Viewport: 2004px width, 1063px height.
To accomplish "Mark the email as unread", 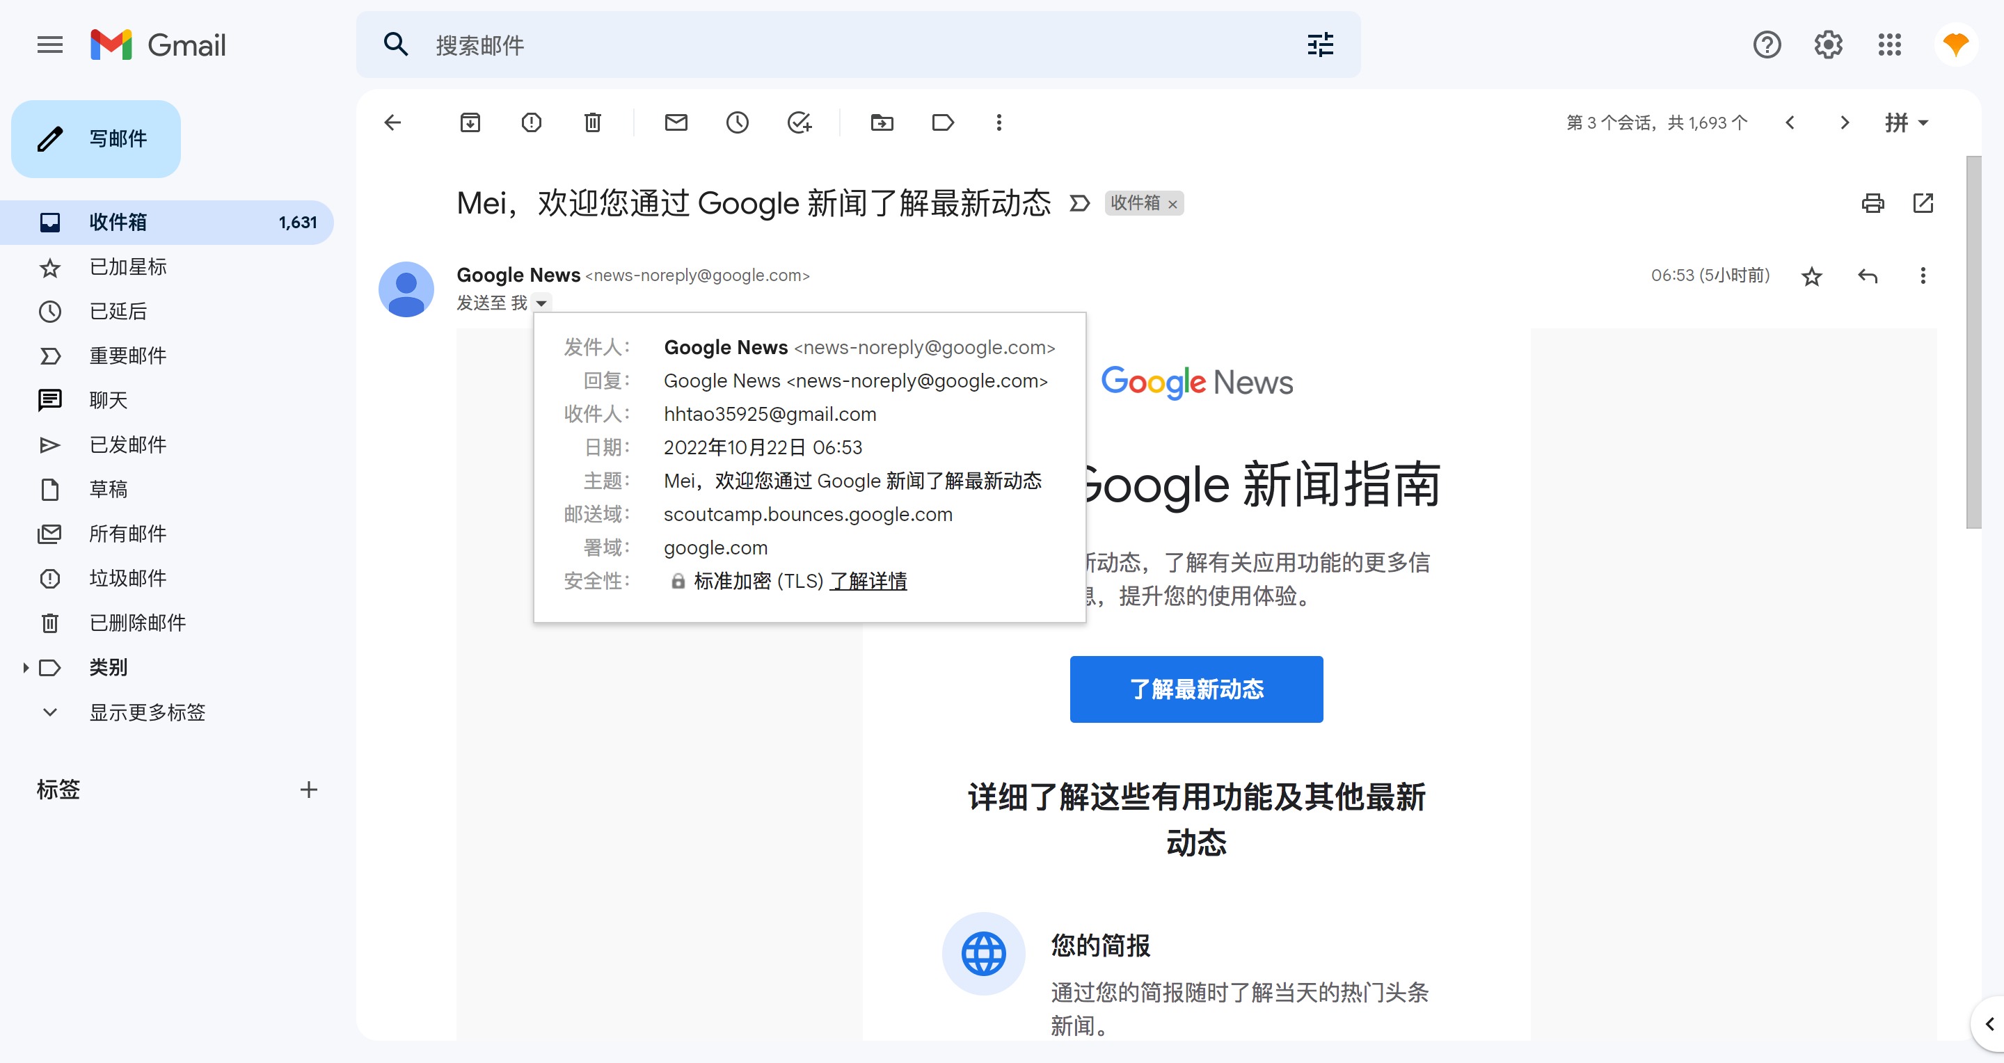I will tap(676, 122).
